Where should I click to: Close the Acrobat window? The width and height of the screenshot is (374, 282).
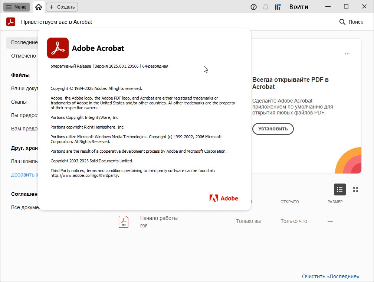click(x=364, y=6)
